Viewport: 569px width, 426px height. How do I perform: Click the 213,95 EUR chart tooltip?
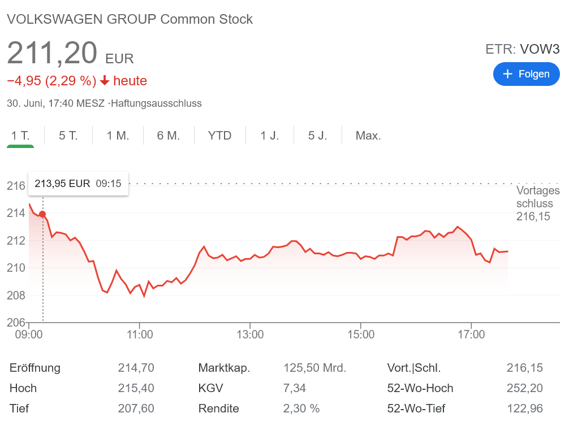click(x=78, y=184)
